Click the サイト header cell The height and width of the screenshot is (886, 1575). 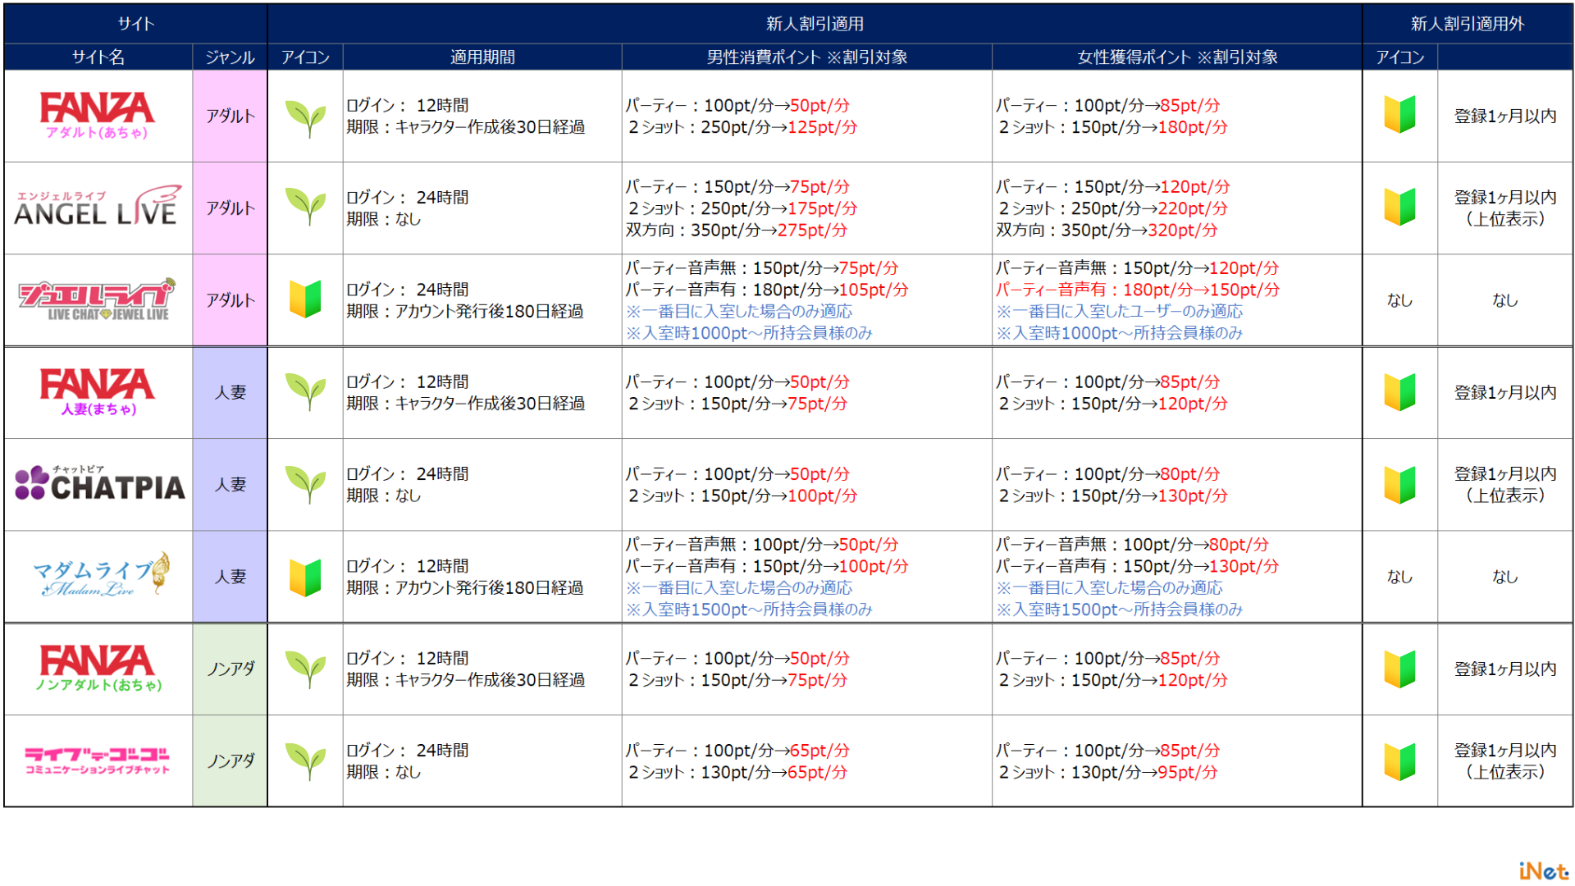point(135,24)
